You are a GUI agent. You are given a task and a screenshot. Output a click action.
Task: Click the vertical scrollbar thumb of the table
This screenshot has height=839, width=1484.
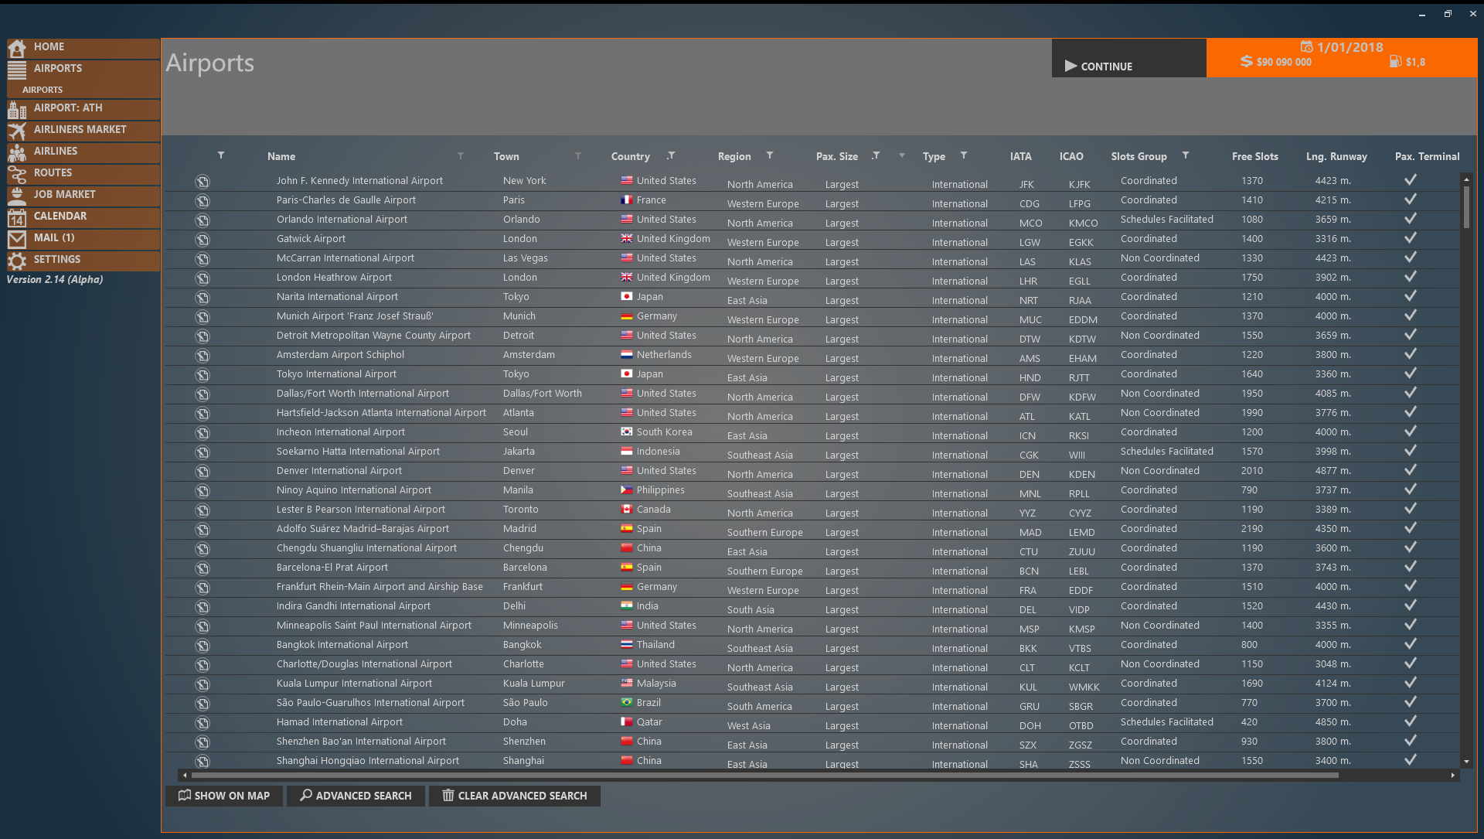click(1466, 206)
